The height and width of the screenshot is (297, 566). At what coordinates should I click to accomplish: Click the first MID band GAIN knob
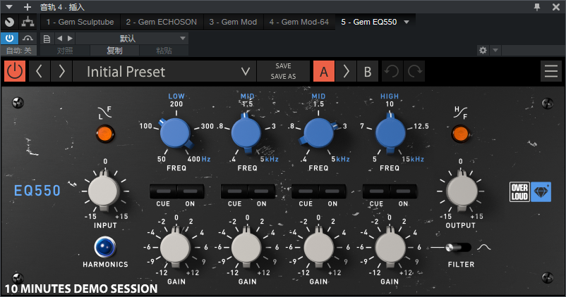[x=246, y=247]
